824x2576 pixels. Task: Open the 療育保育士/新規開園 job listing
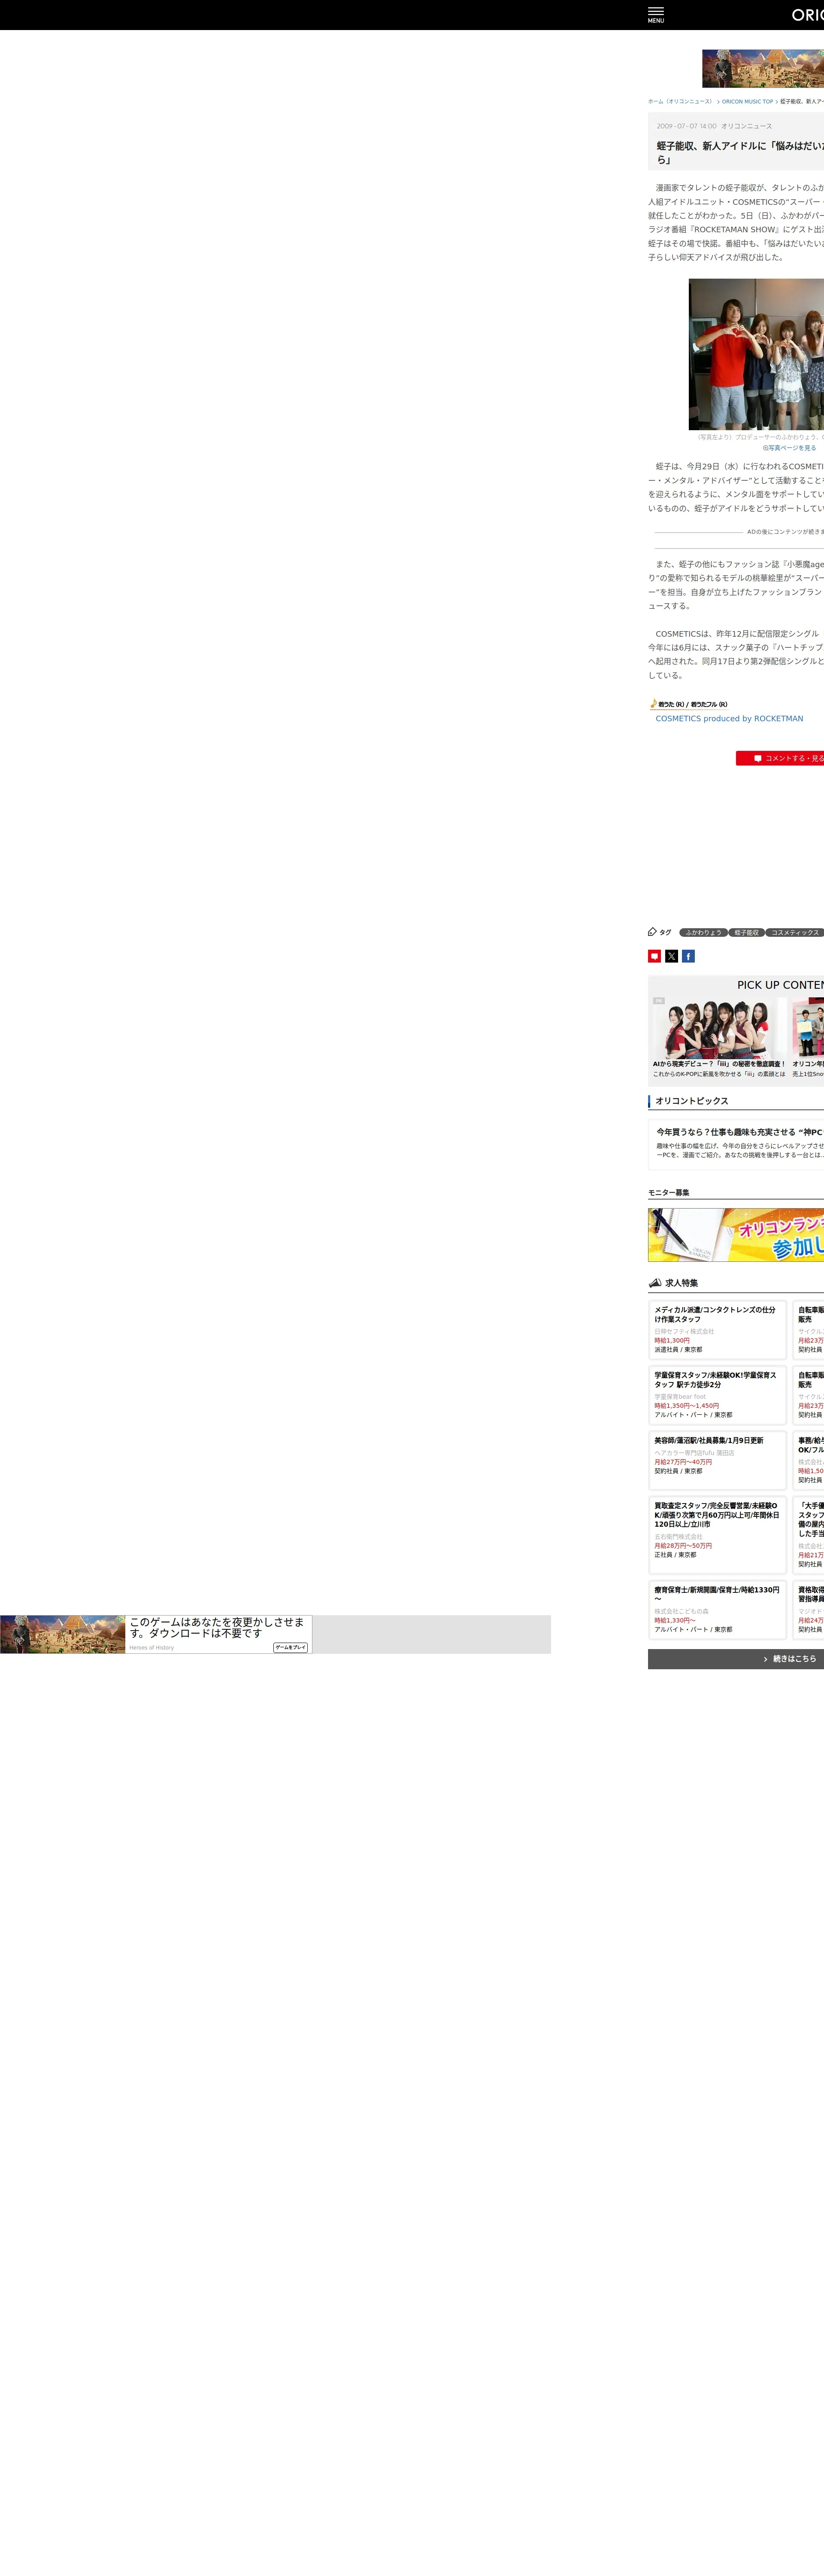point(717,1609)
